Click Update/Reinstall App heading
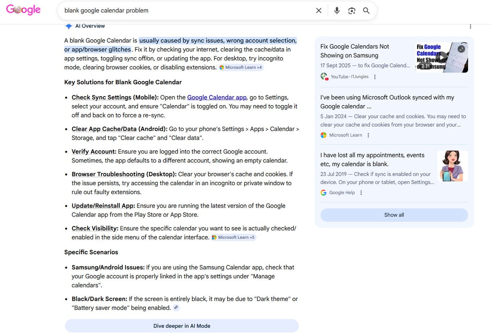 click(103, 206)
